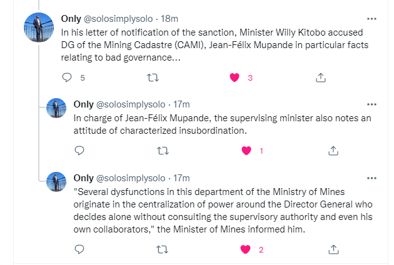Image resolution: width=394 pixels, height=265 pixels.
Task: Reply to the 'Several dysfunctions' quote tweet
Action: (x=79, y=249)
